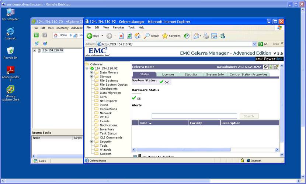
Task: Switch to the Licenses tab
Action: (x=168, y=74)
